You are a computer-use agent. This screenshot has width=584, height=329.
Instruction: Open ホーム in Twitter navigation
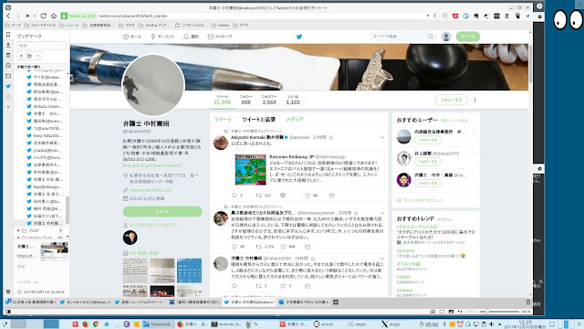[132, 37]
